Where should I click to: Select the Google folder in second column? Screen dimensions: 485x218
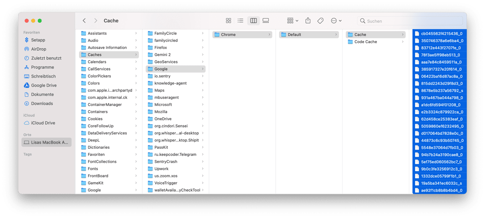[x=175, y=69]
